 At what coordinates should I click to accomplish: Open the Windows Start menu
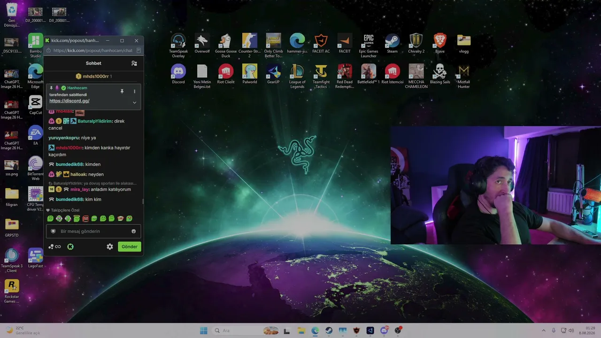coord(203,330)
